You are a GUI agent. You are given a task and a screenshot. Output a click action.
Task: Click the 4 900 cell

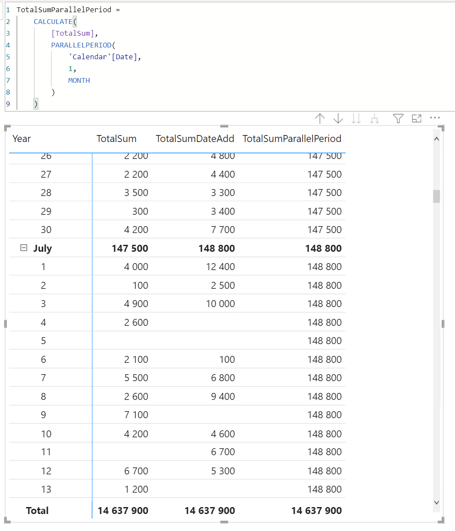136,304
